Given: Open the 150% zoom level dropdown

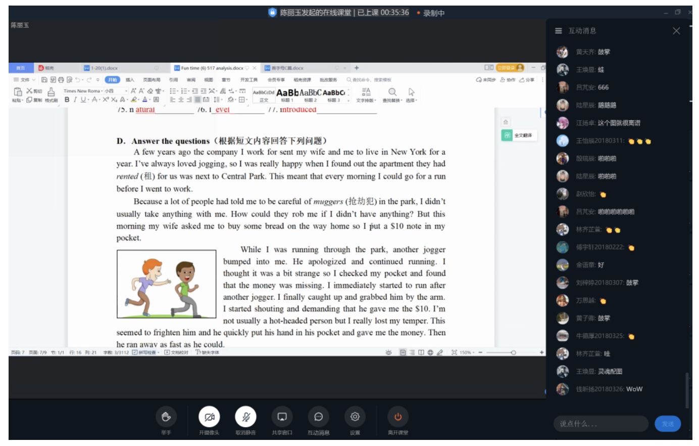Looking at the screenshot, I should [x=467, y=352].
